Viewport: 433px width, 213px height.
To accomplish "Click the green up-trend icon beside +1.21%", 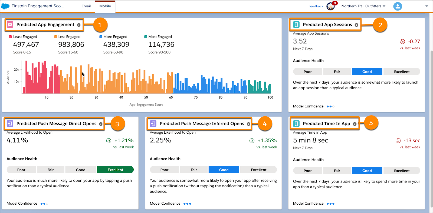I will tap(109, 140).
